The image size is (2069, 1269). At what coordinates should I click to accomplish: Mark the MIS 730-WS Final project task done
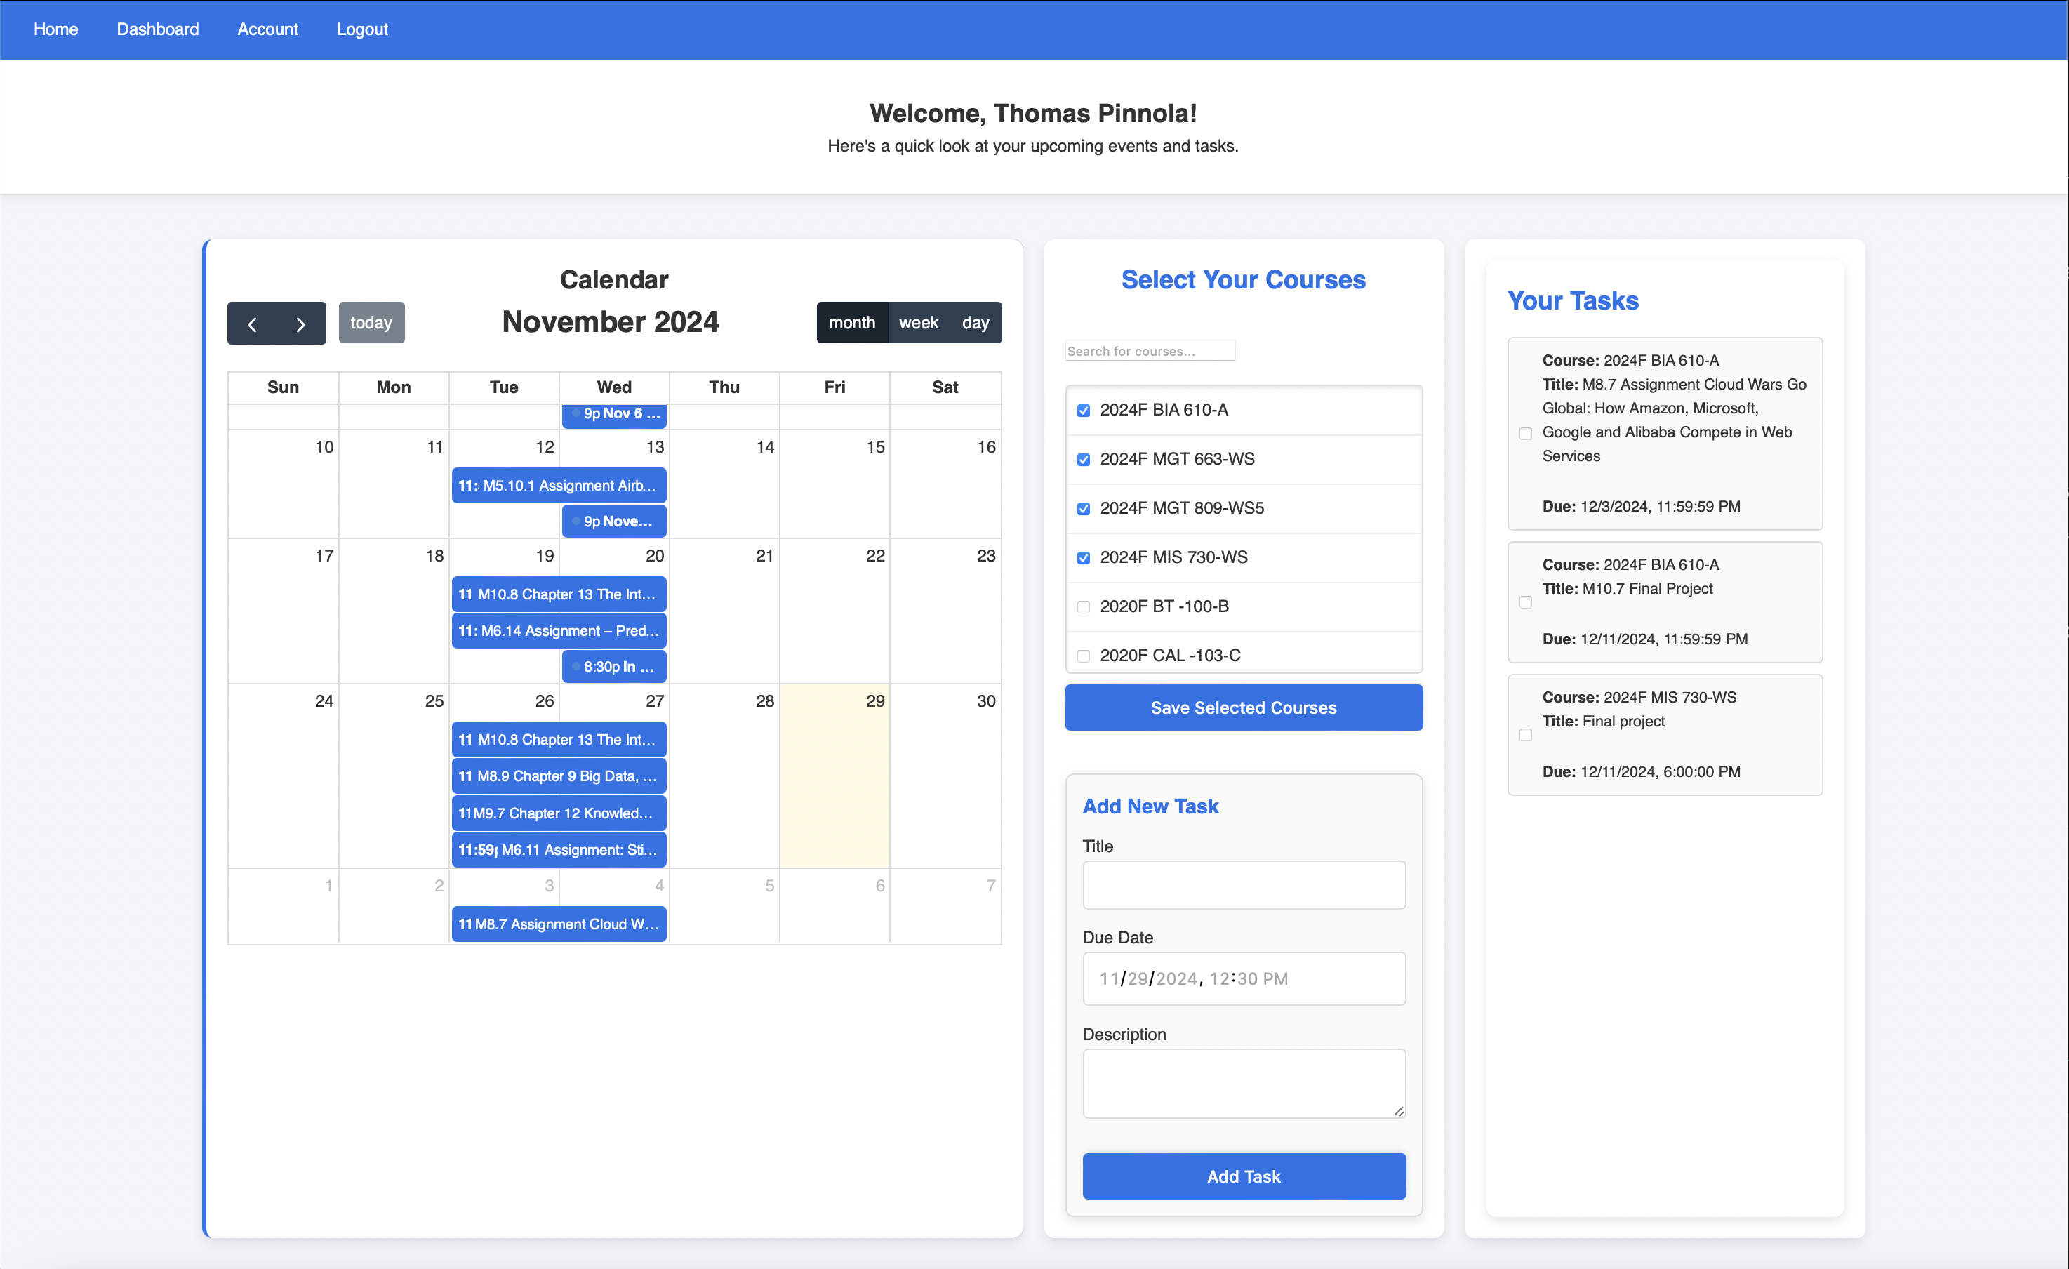1525,735
